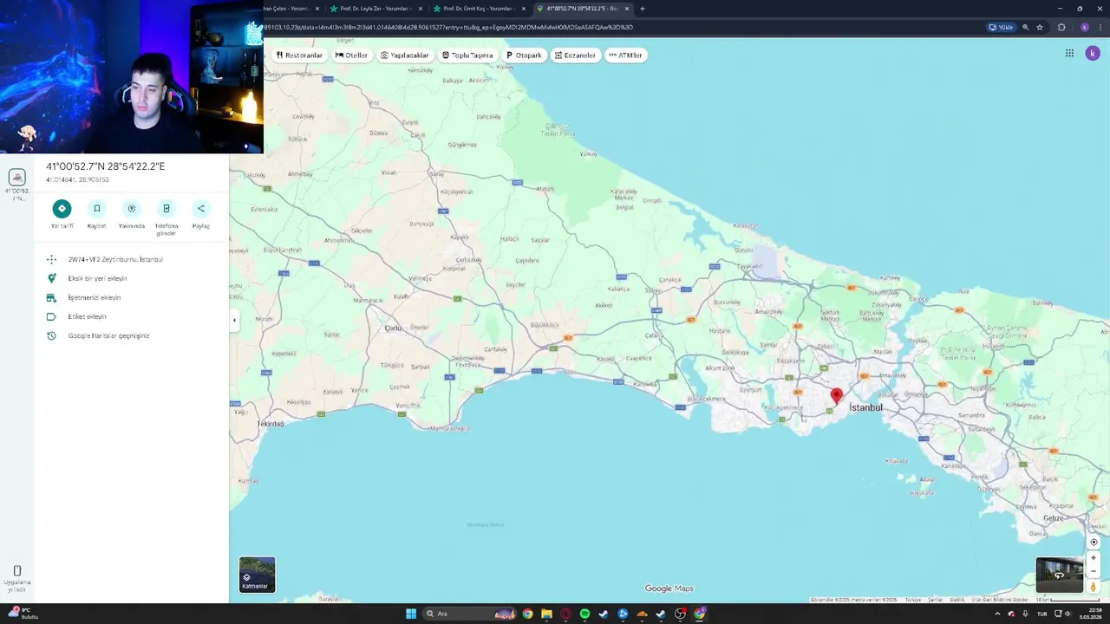Open File Explorer from the taskbar
Viewport: 1110px width, 624px height.
coord(546,614)
